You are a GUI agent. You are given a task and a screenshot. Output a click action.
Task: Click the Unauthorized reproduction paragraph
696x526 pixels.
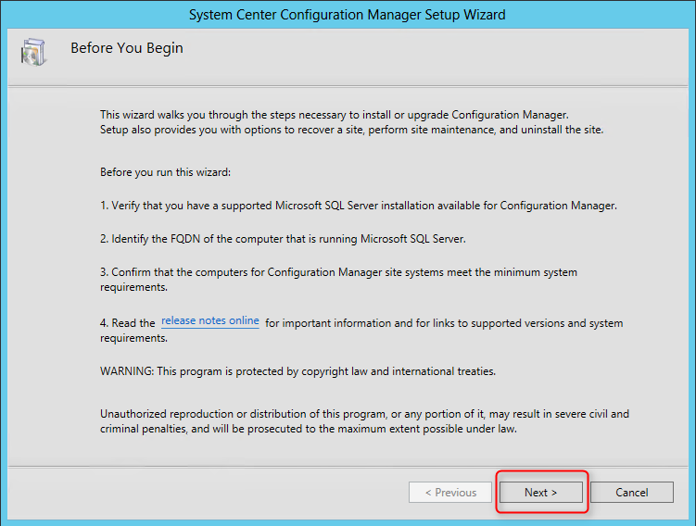coord(364,421)
